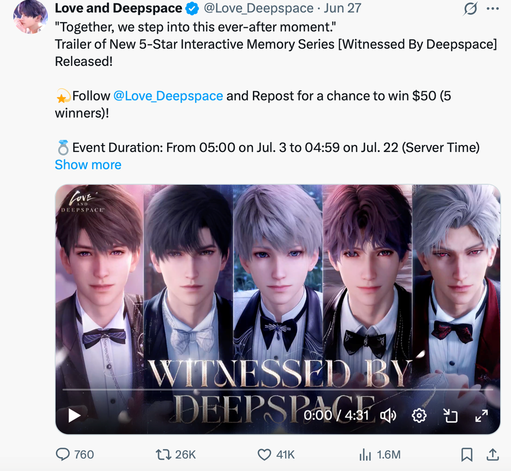Click the Love and Deepspace account name

click(x=119, y=8)
